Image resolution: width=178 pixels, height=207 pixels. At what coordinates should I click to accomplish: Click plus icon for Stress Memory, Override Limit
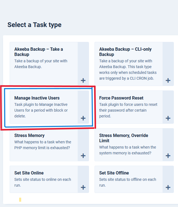168,156
